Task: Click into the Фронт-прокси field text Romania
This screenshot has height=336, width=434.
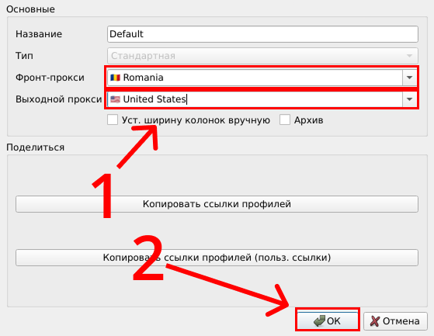Action: click(x=143, y=78)
